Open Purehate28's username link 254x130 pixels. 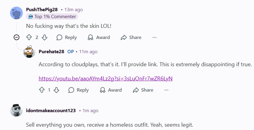click(x=51, y=52)
